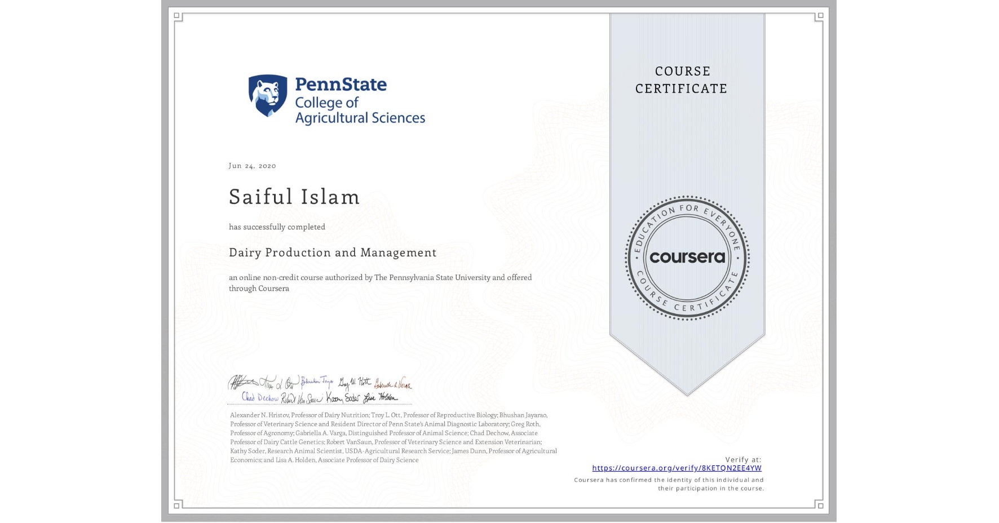Click the identity confirmation footer text
999x523 pixels.
(x=668, y=483)
